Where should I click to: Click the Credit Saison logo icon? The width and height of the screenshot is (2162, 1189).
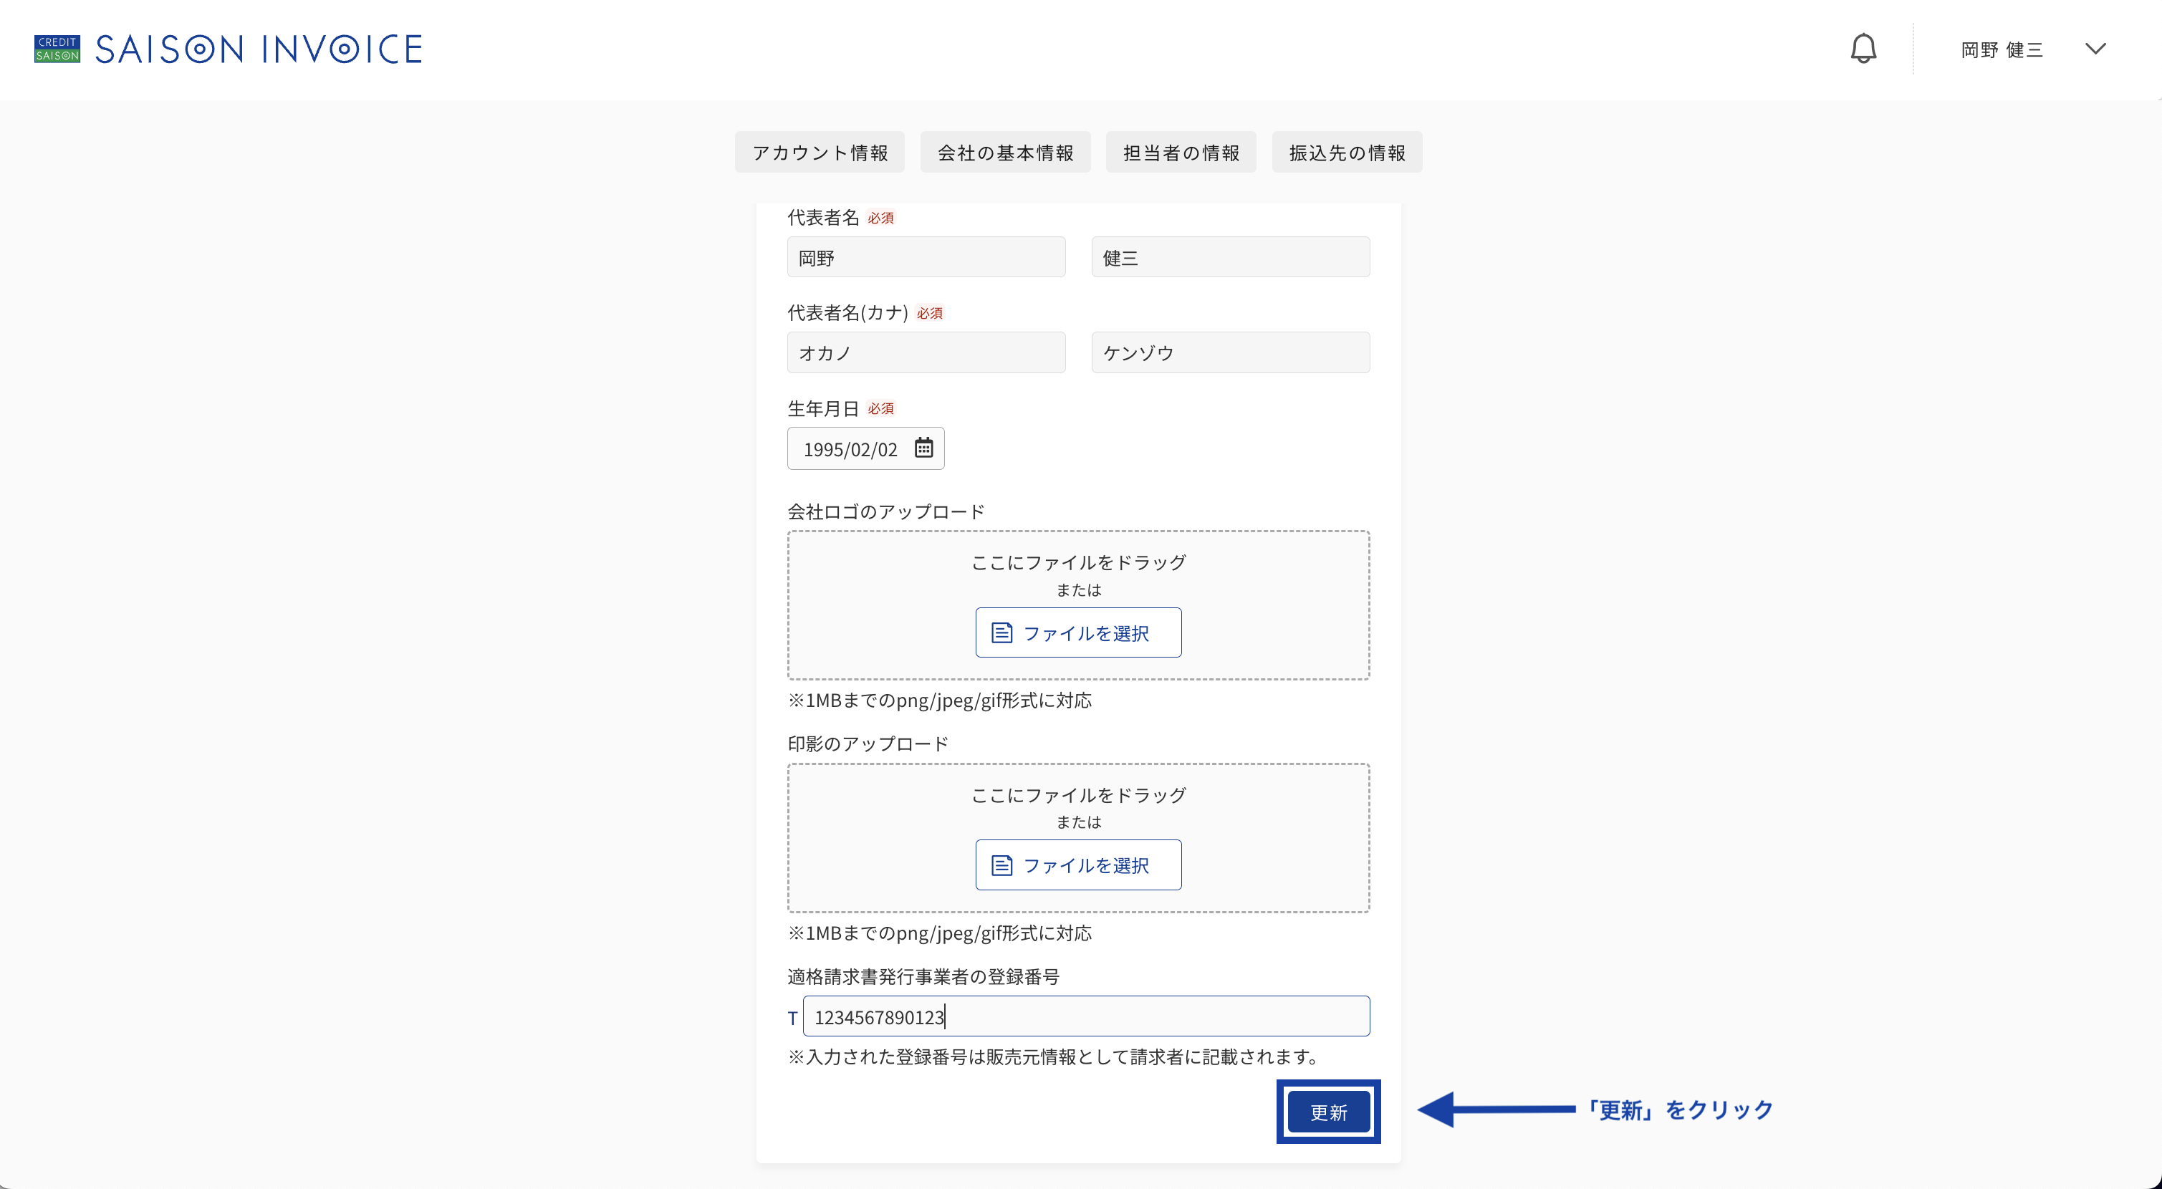[57, 49]
